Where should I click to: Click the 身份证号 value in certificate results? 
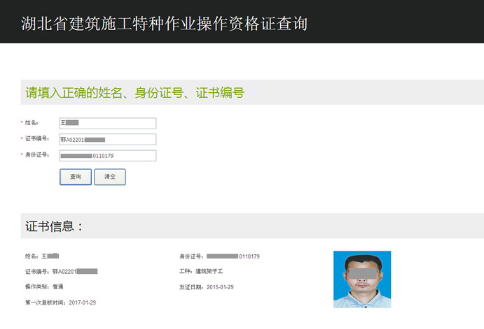click(233, 257)
